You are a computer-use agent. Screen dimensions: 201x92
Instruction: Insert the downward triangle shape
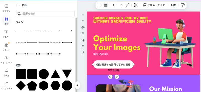click(x=67, y=74)
